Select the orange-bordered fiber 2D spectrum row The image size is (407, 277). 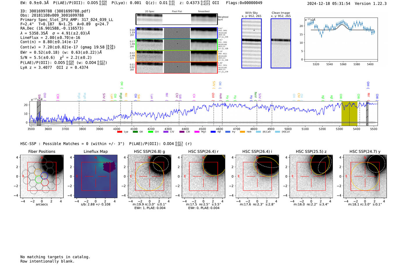click(x=176, y=56)
